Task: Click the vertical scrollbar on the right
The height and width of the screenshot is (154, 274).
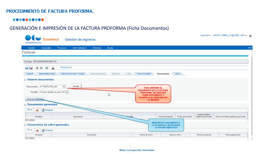Action: [252, 94]
